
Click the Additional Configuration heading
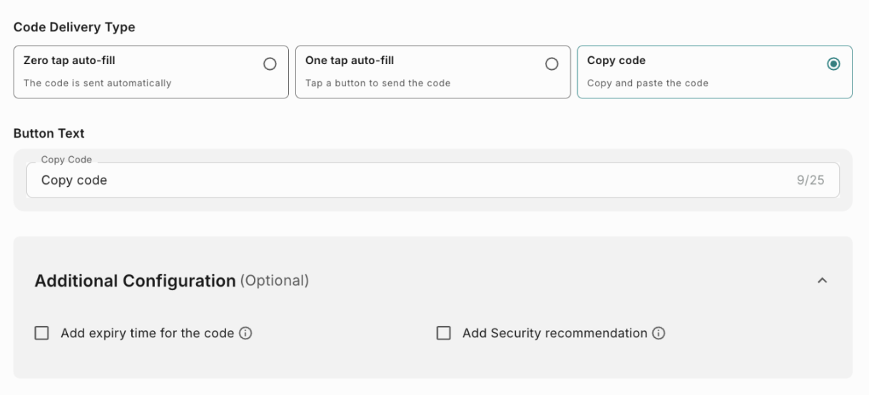[x=135, y=281]
